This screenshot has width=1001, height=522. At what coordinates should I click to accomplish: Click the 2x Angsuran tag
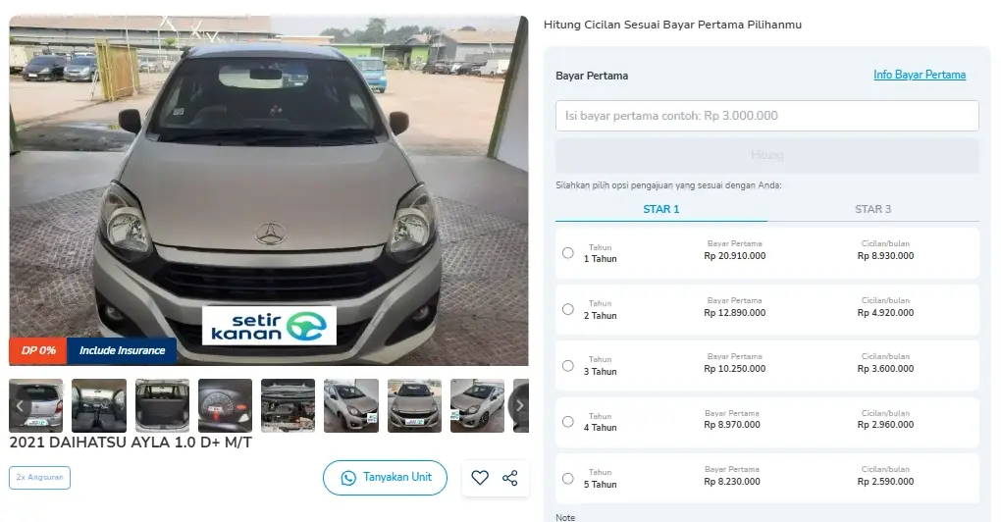39,477
